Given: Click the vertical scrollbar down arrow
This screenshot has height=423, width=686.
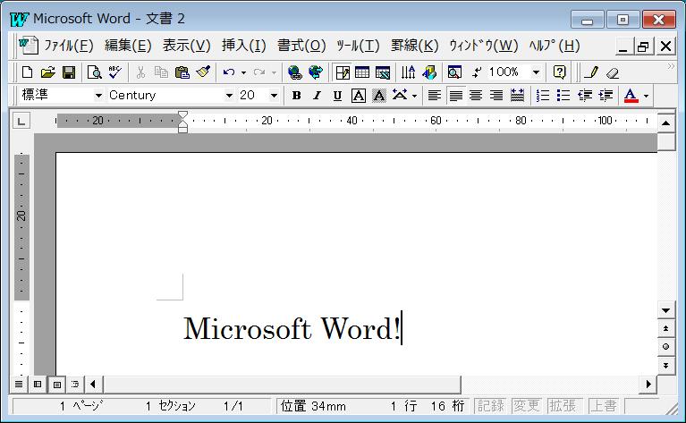Looking at the screenshot, I should (x=665, y=310).
